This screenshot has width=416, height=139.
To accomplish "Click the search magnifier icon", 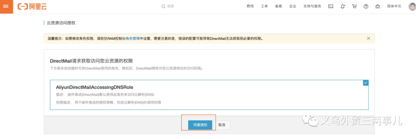I will (163, 7).
